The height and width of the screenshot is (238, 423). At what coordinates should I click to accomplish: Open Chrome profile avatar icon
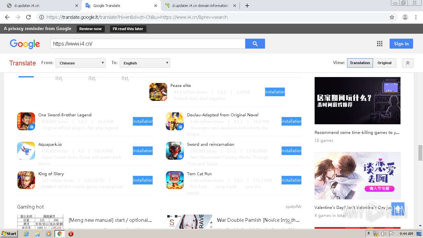pos(405,17)
